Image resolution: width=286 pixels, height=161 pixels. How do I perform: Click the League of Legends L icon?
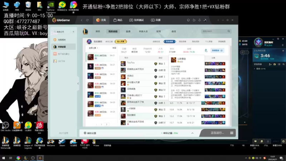85,31
